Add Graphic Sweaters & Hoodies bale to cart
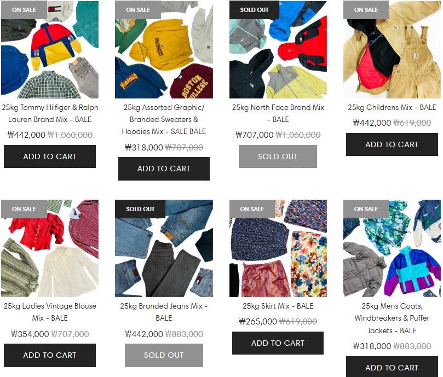Image resolution: width=443 pixels, height=377 pixels. tap(164, 169)
